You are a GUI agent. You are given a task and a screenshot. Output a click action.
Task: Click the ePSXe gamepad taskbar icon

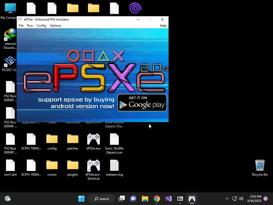(x=192, y=199)
